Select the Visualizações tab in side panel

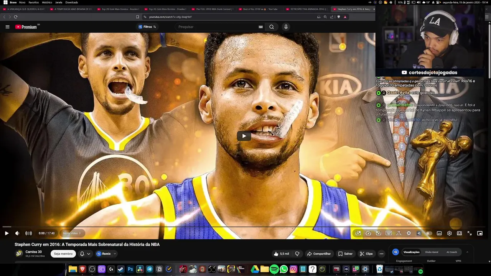tap(411, 252)
